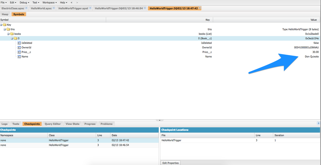Select the HelloWorldTrigger:3@02/13 18:47:42 tab
The image size is (321, 165).
(175, 8)
